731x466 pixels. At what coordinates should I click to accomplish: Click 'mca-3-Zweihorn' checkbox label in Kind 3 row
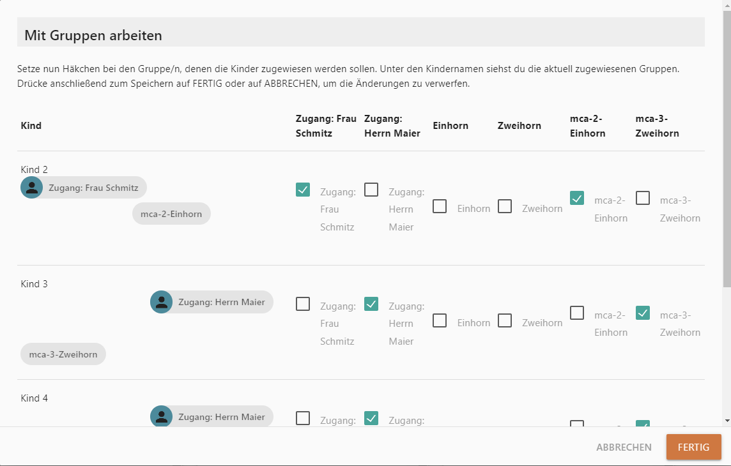(680, 324)
